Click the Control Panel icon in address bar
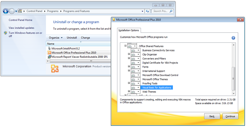This screenshot has width=246, height=127. click(20, 11)
